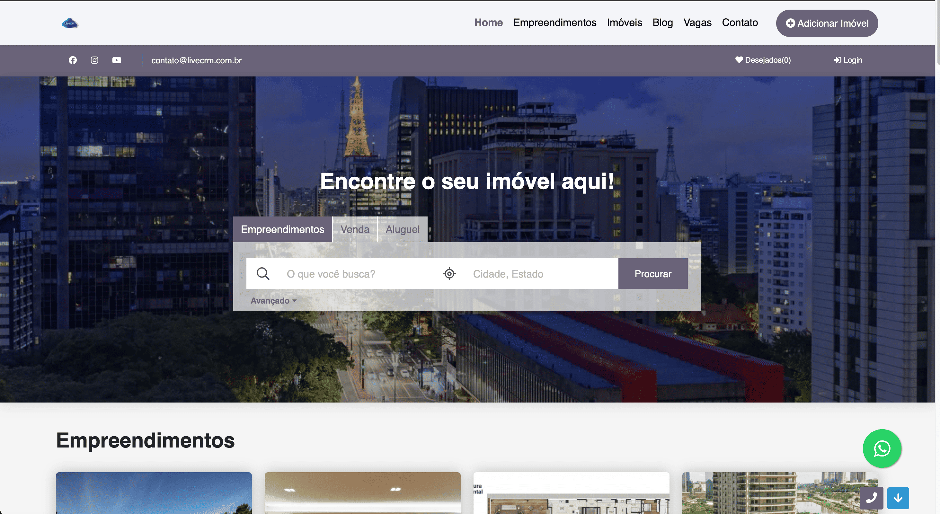Open the Vagas menu item
This screenshot has height=514, width=940.
pyautogui.click(x=697, y=22)
